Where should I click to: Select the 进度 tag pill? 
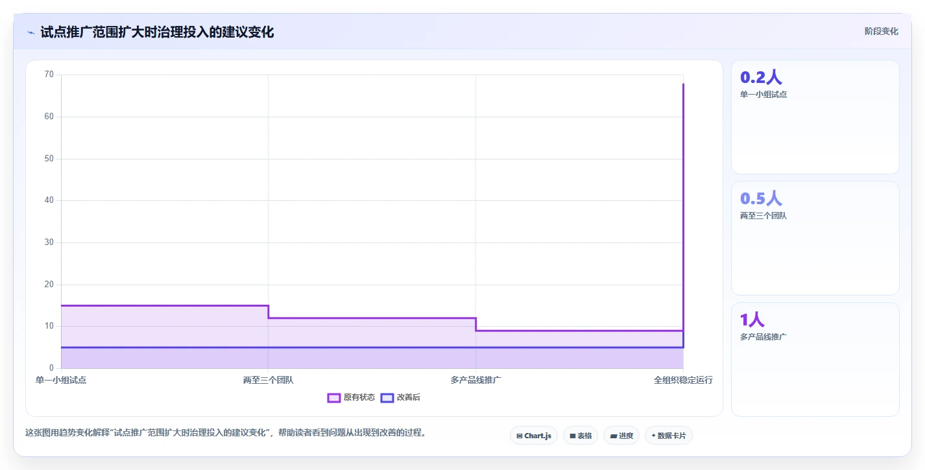pos(621,436)
